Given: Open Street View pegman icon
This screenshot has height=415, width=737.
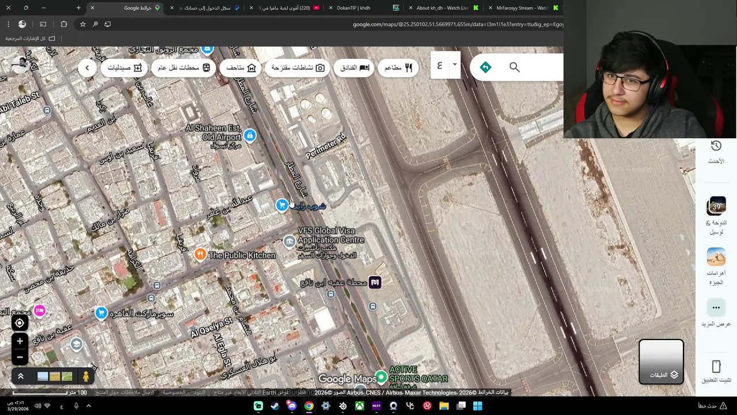Looking at the screenshot, I should point(86,376).
